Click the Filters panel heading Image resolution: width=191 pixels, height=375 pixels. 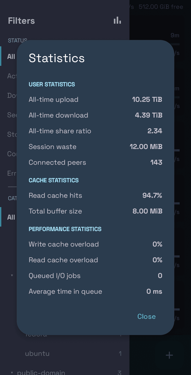pos(21,21)
